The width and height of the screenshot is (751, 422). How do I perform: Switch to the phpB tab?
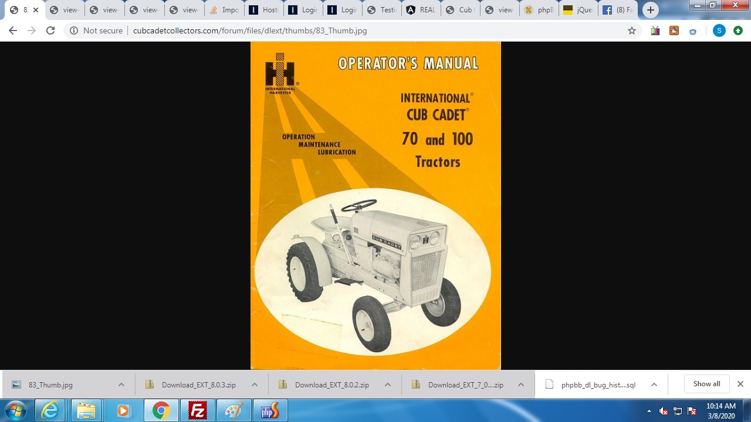[x=539, y=10]
